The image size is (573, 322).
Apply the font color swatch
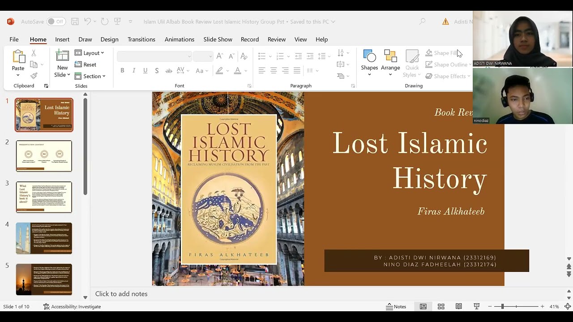pos(238,71)
